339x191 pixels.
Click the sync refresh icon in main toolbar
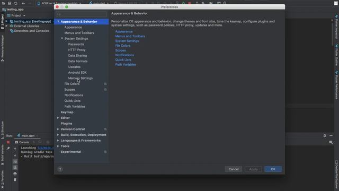point(15,3)
